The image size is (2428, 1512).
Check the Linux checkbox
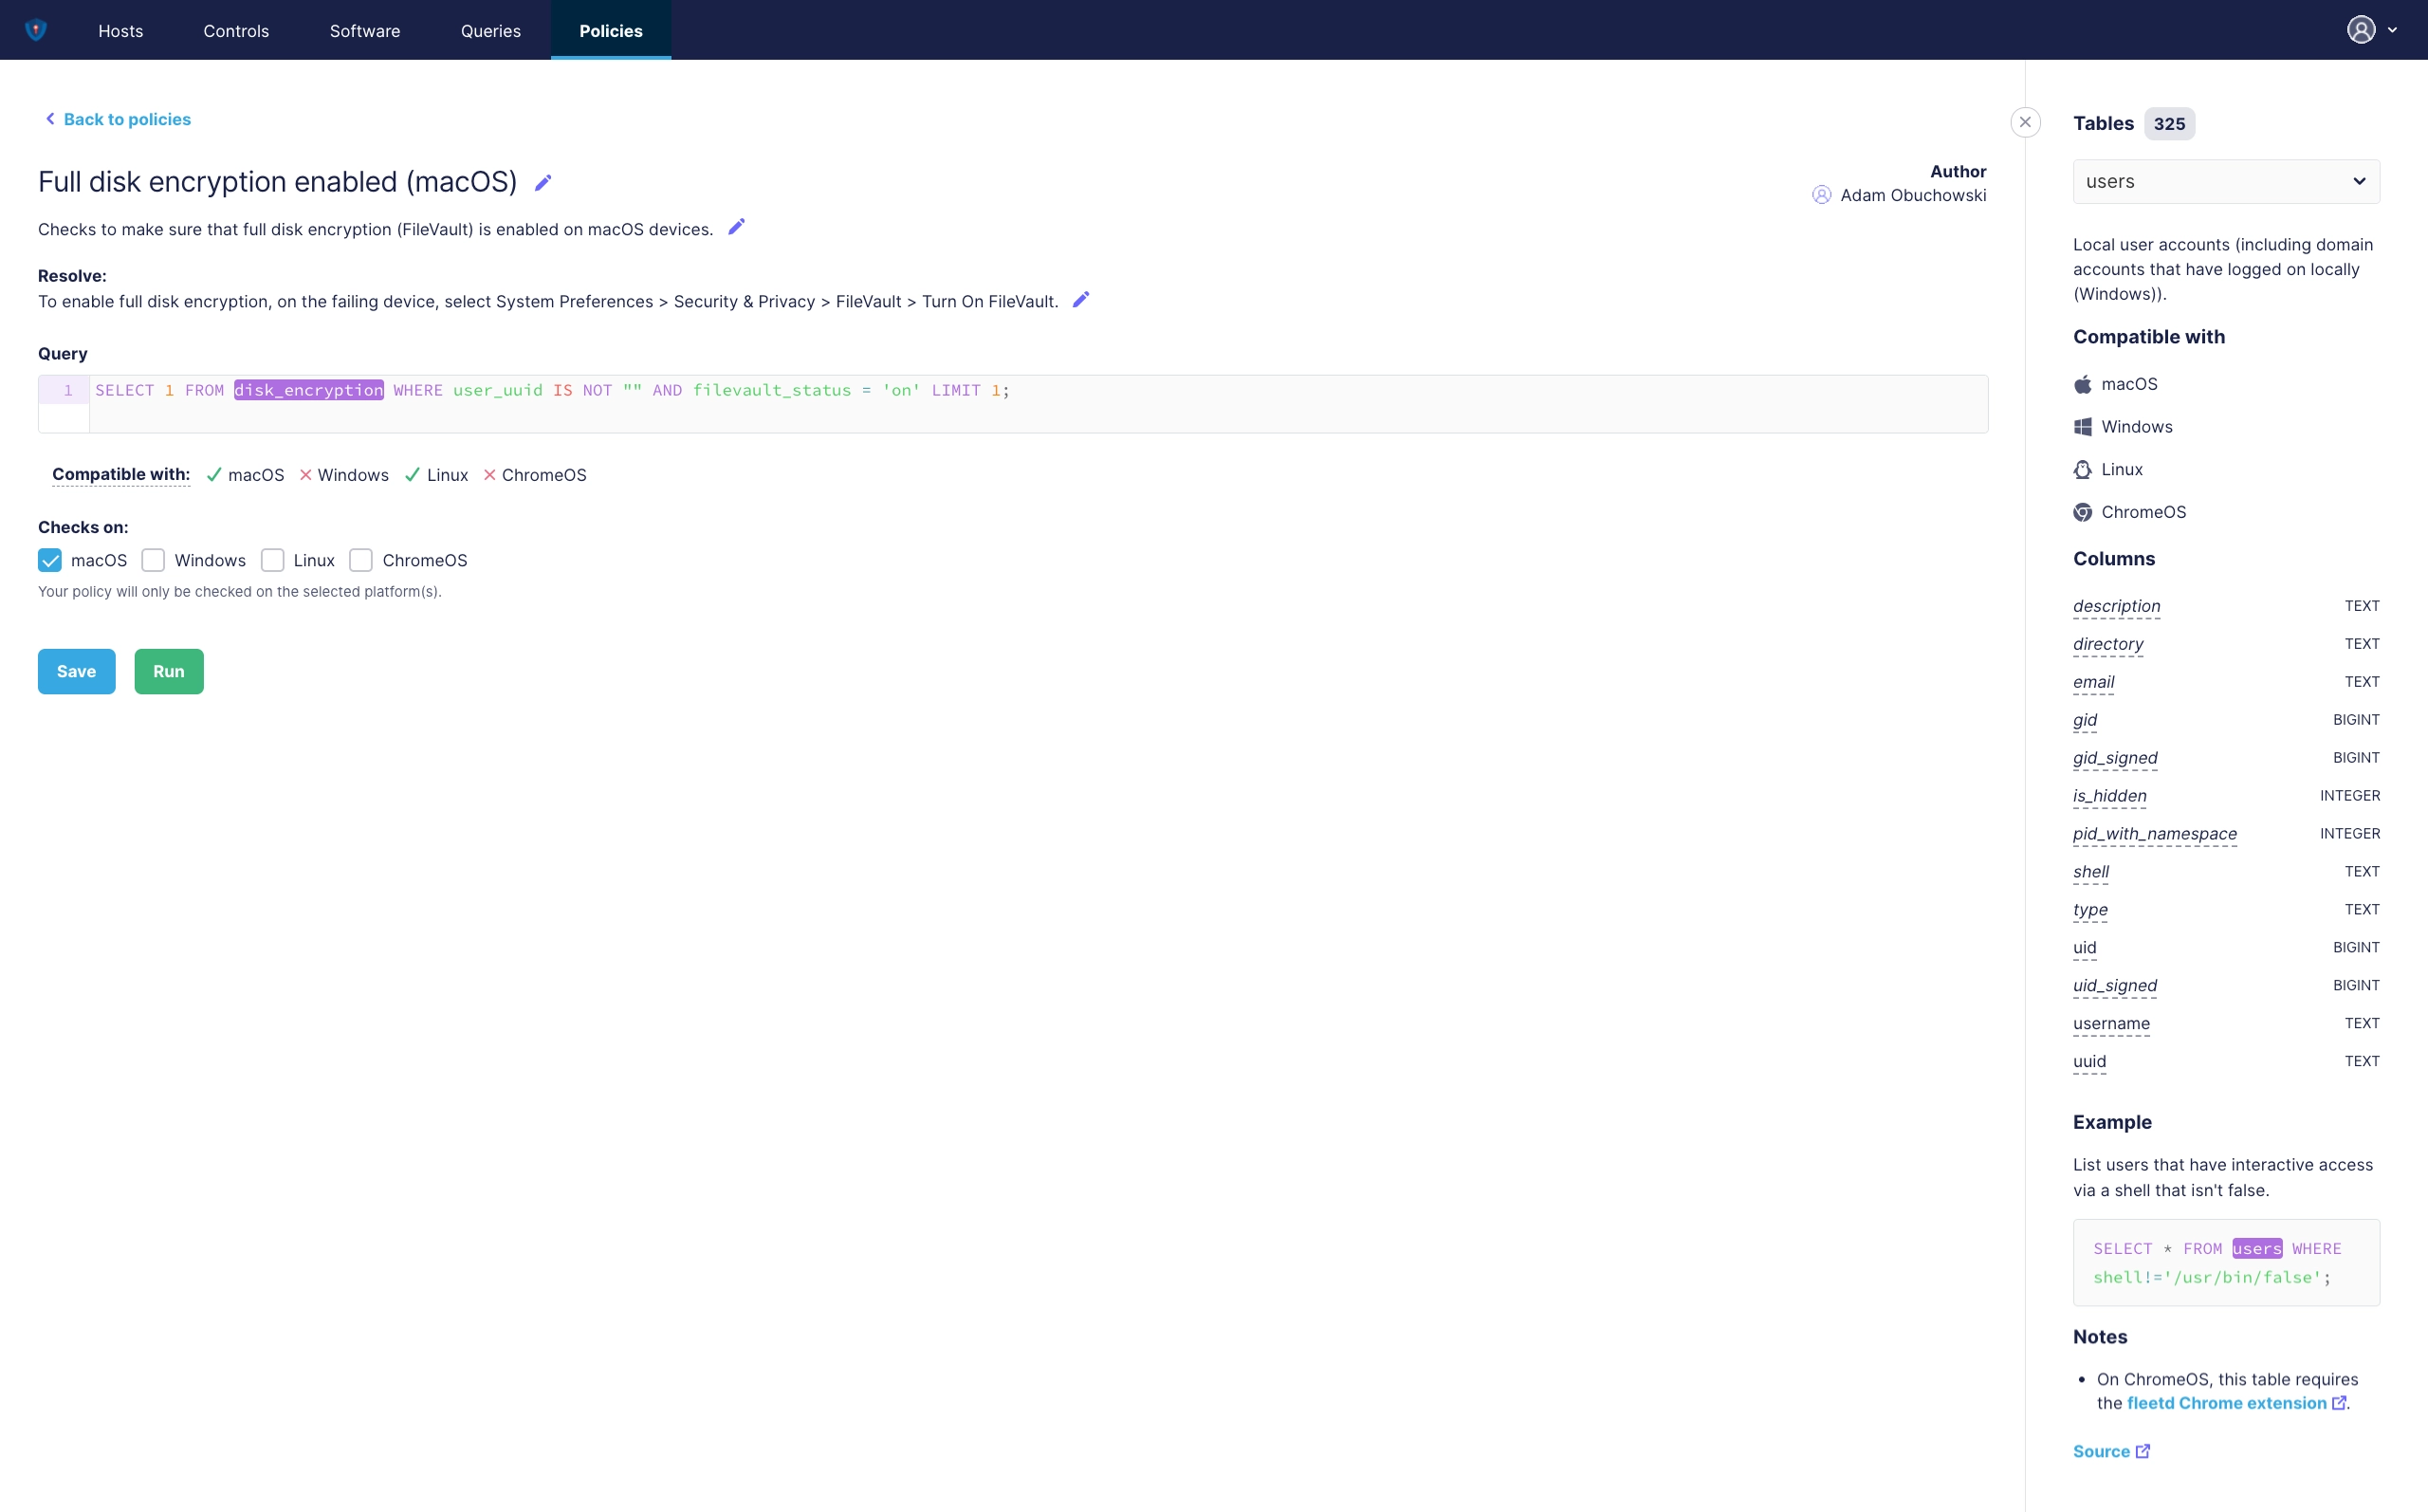(273, 560)
